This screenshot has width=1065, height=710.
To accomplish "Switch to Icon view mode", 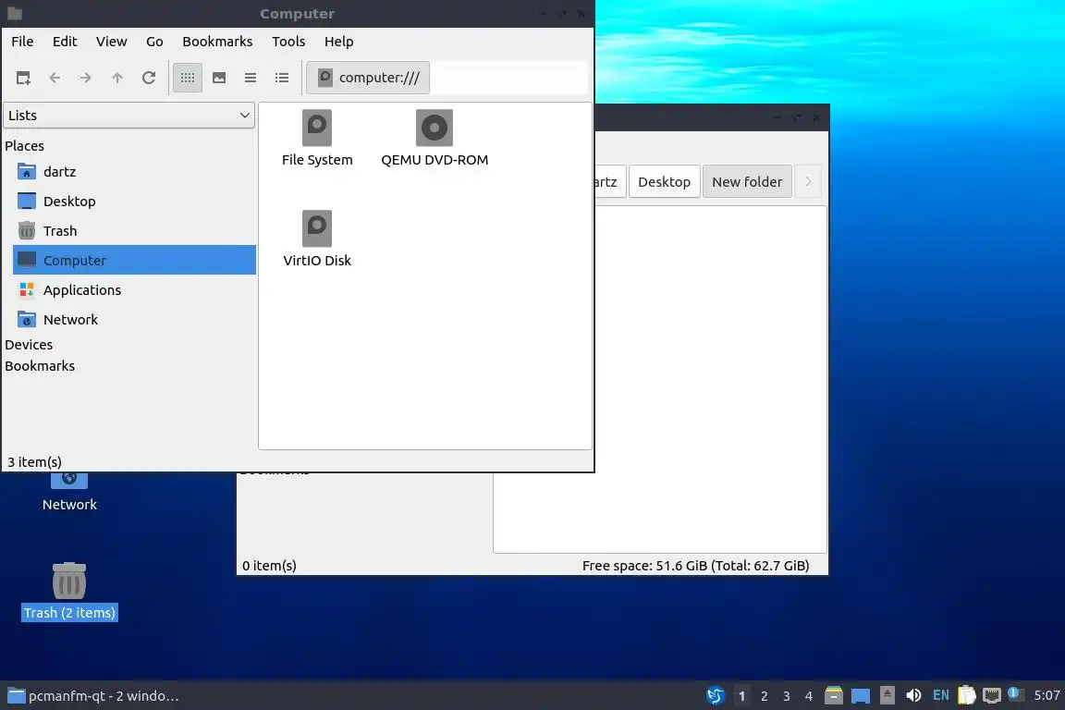I will point(188,79).
